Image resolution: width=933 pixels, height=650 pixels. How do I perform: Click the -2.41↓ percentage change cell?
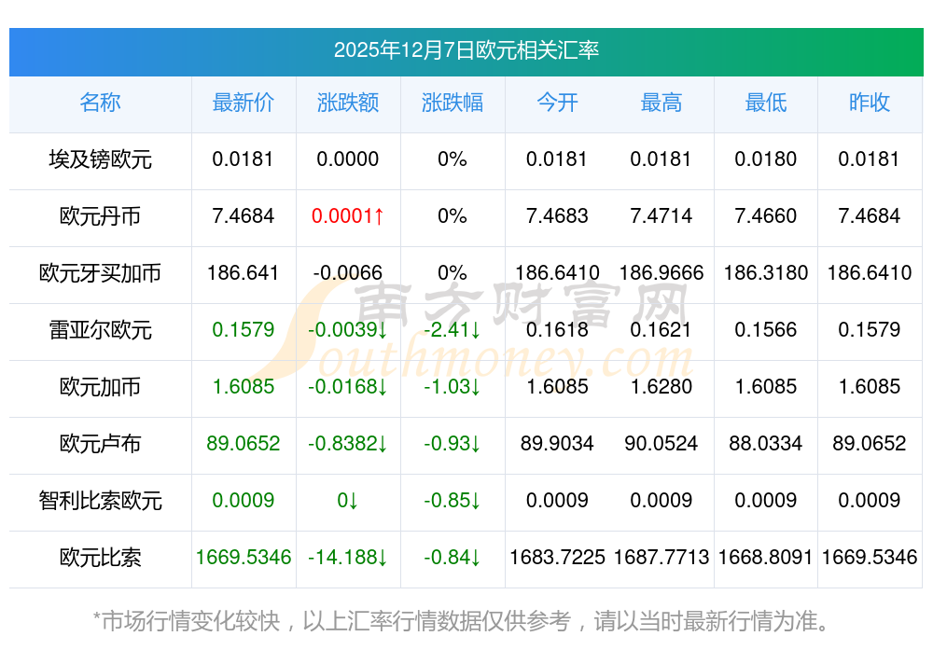452,330
